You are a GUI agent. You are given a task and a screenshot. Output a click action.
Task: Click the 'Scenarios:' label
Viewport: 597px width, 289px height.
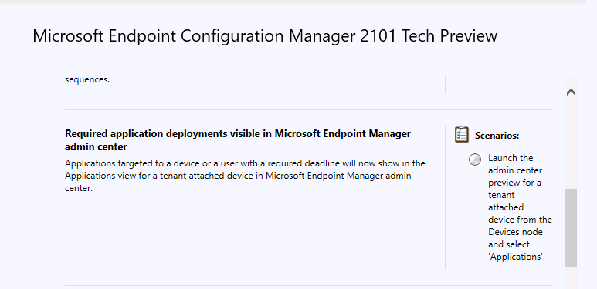click(497, 136)
